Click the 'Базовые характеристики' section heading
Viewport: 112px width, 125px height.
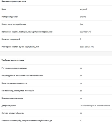click(x=14, y=1)
